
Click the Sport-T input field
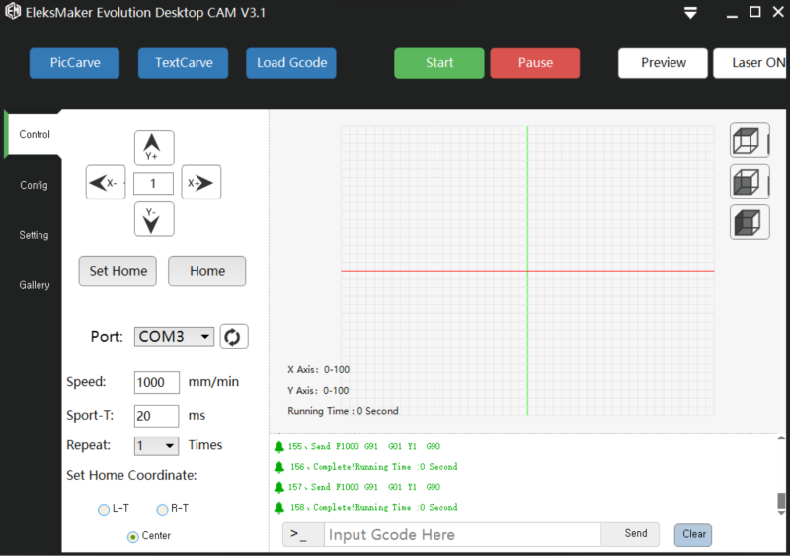click(x=156, y=416)
